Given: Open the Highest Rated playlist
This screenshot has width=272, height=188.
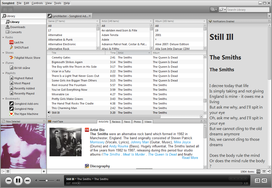Looking at the screenshot, I should 23,78.
